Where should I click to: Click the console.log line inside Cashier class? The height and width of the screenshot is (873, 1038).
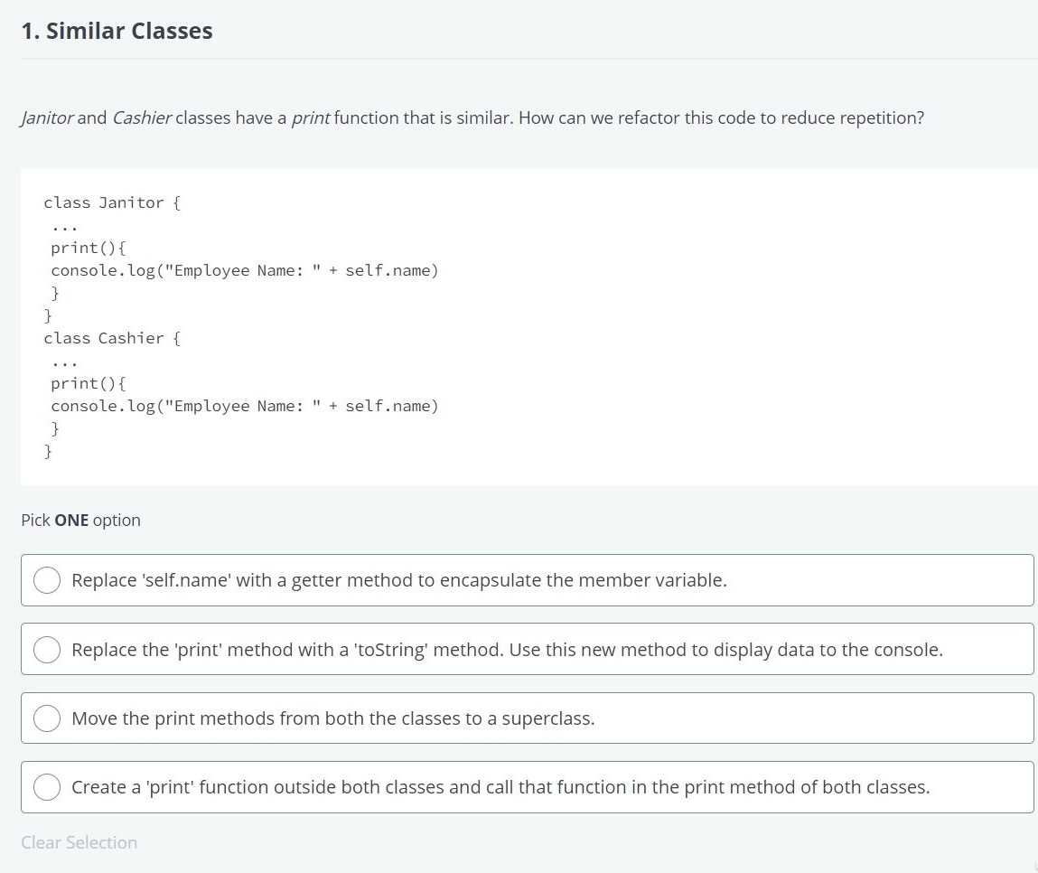[x=244, y=406]
